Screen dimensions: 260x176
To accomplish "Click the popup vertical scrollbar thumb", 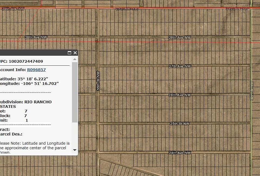I will (x=75, y=92).
